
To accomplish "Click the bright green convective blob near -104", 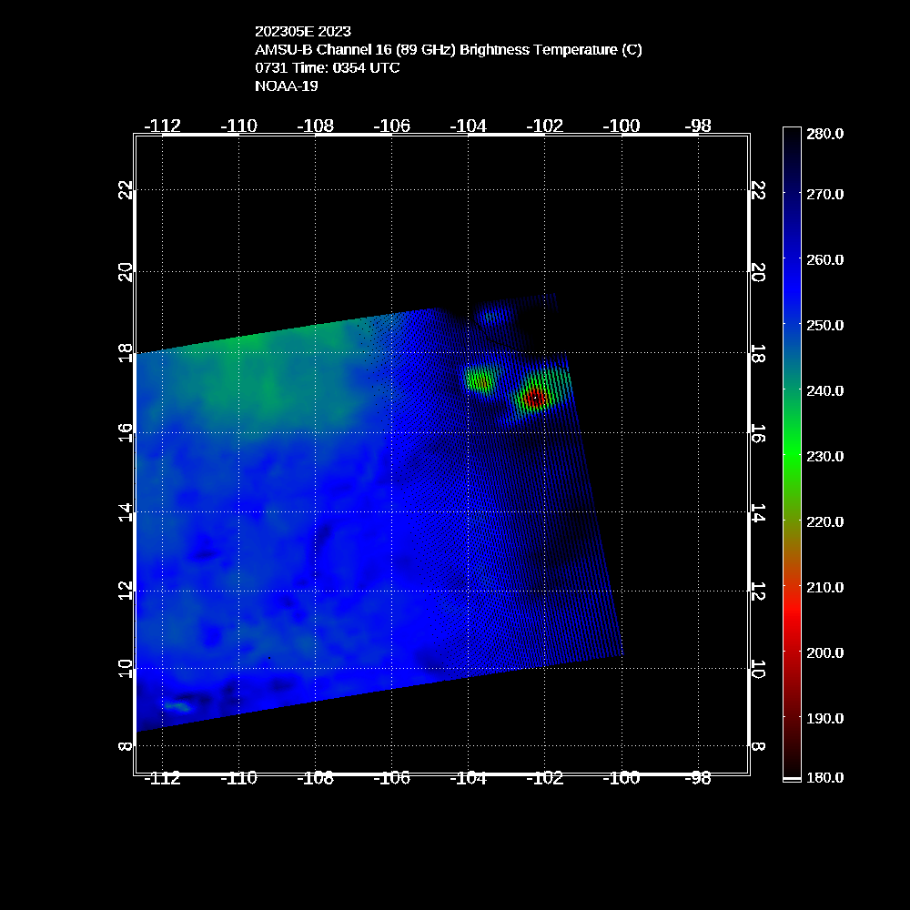I will point(479,379).
